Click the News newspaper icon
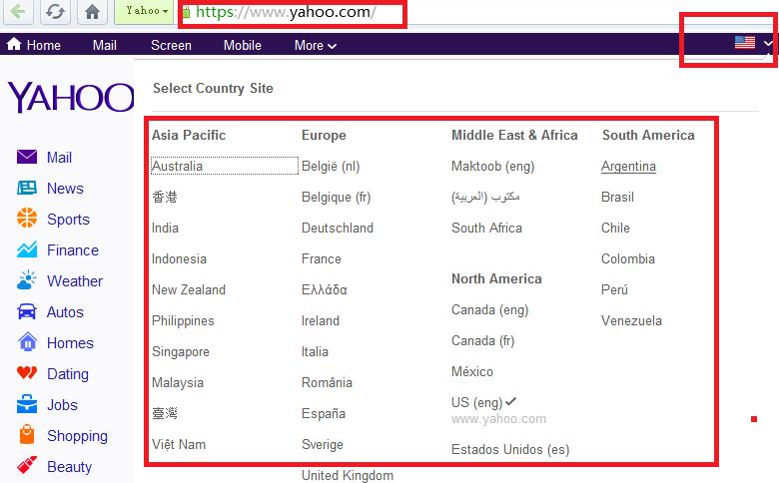This screenshot has height=483, width=779. pyautogui.click(x=27, y=188)
